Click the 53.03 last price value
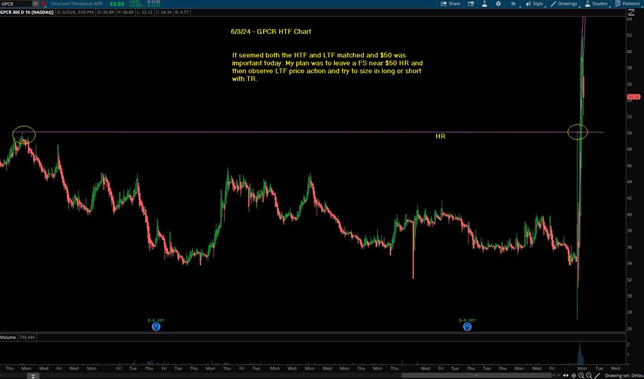 pyautogui.click(x=116, y=4)
